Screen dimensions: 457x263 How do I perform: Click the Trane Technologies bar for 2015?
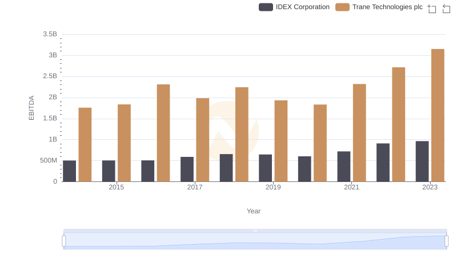(x=124, y=143)
